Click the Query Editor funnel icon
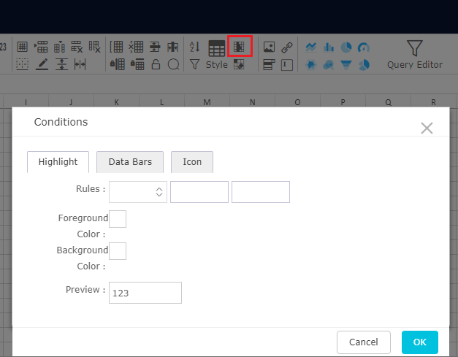Image resolution: width=458 pixels, height=357 pixels. pos(415,49)
